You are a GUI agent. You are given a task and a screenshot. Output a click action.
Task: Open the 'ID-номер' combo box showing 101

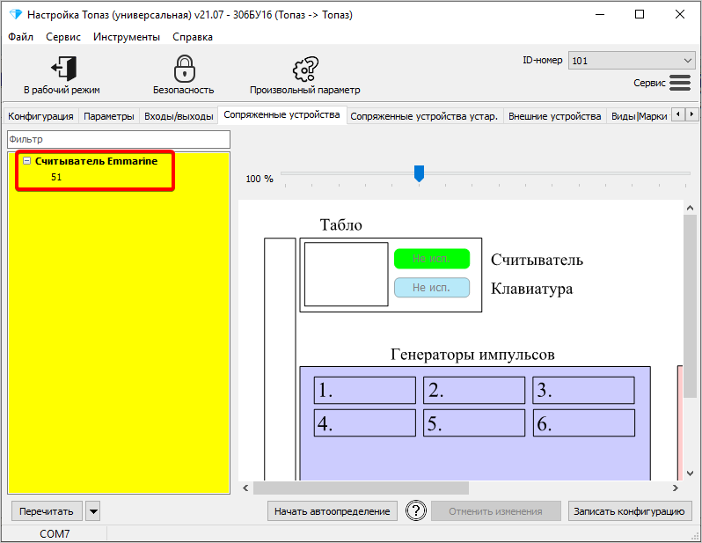coord(632,61)
